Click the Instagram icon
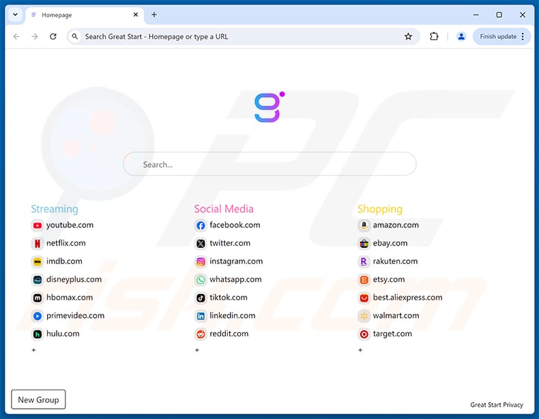This screenshot has width=539, height=419. pos(201,261)
